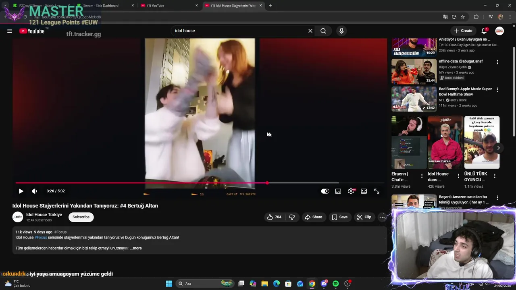Open options for the Elraenn short
516x290 pixels.
[x=422, y=176]
